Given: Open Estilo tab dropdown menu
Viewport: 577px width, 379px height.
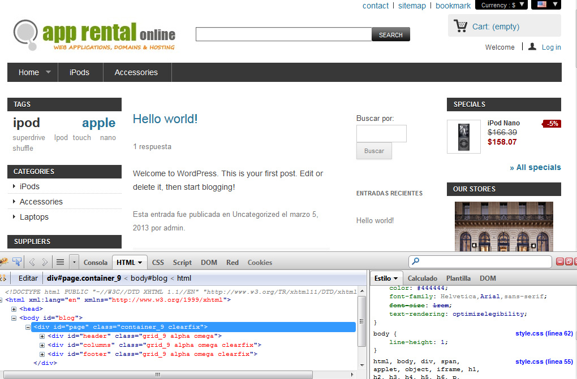Looking at the screenshot, I should point(395,278).
